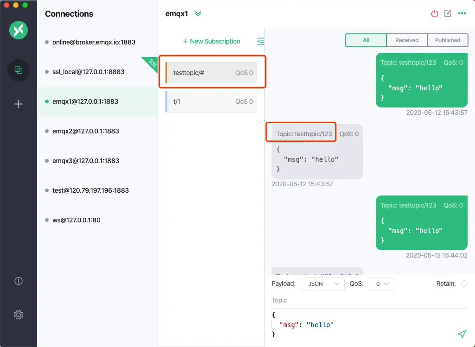Click the plus icon to add connection
Viewport: 475px width, 347px height.
[x=19, y=104]
